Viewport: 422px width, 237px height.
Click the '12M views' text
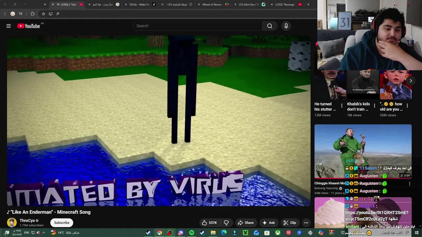pyautogui.click(x=322, y=115)
